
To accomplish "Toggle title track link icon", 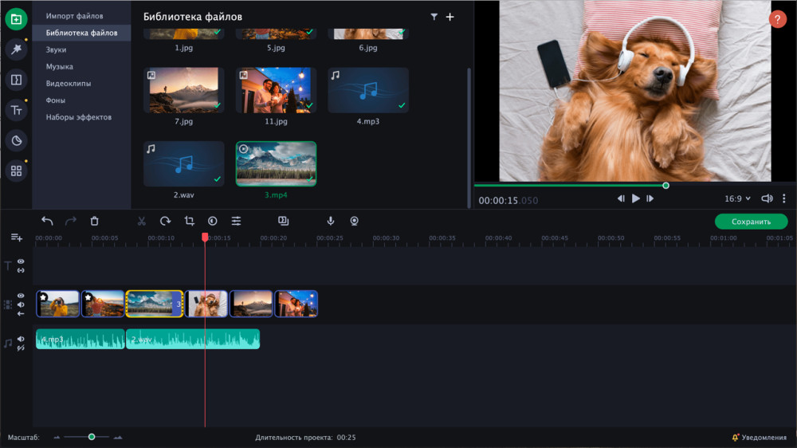I will pos(21,270).
